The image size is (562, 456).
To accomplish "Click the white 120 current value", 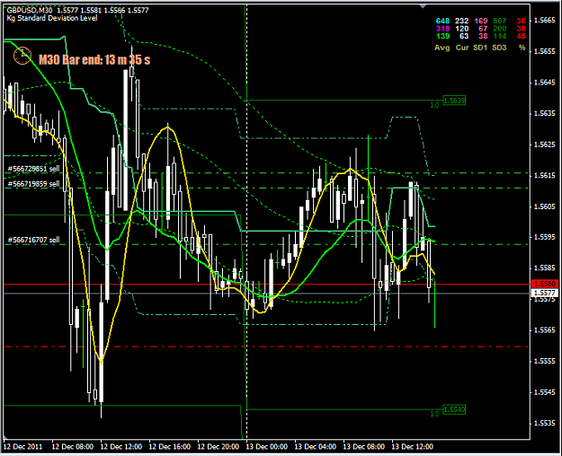I will [x=462, y=29].
